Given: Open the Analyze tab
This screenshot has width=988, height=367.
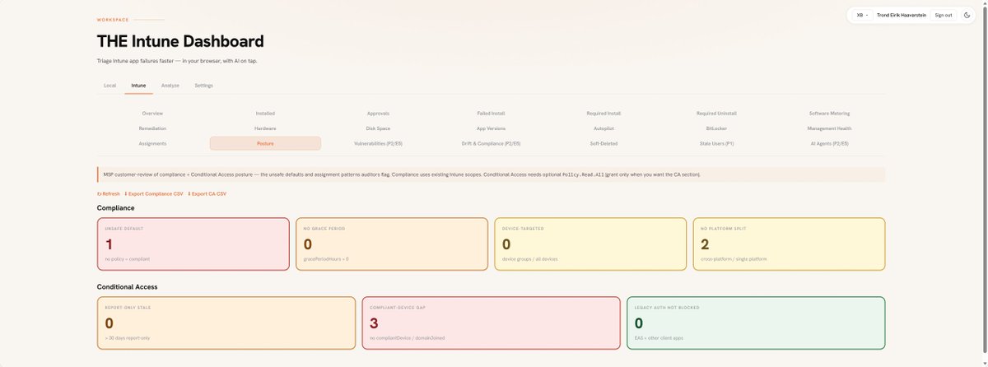Looking at the screenshot, I should point(170,86).
